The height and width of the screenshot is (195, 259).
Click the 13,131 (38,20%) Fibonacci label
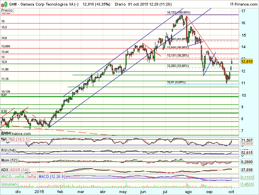[x=178, y=55]
